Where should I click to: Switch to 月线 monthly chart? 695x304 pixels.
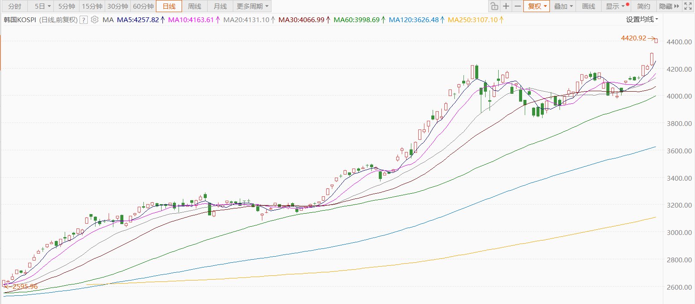click(x=220, y=6)
